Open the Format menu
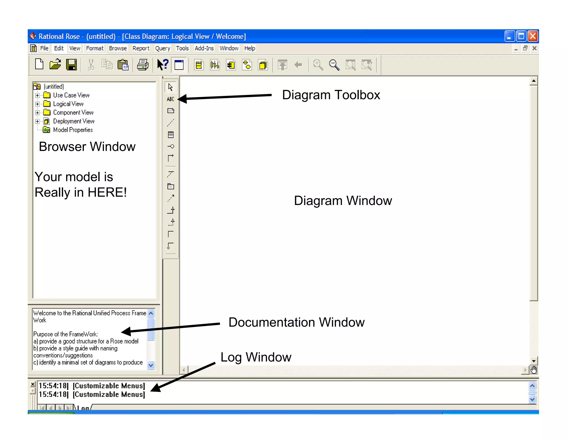 click(x=94, y=48)
